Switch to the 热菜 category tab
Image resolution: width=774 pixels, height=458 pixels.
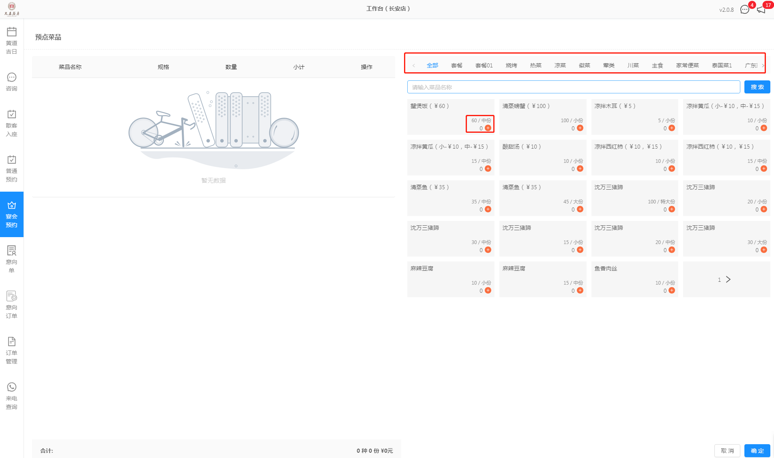pyautogui.click(x=536, y=65)
